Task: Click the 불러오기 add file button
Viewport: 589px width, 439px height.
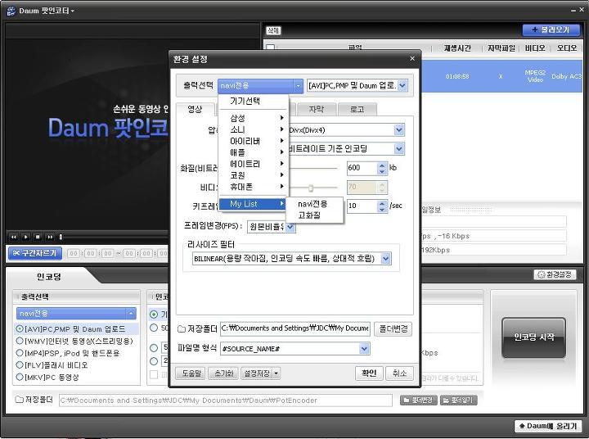Action: click(551, 29)
